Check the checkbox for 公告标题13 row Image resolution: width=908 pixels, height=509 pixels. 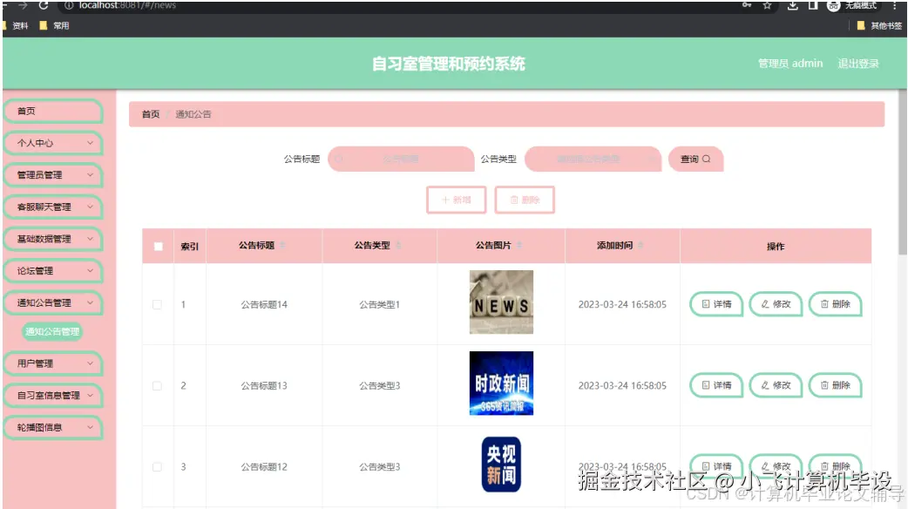click(158, 384)
